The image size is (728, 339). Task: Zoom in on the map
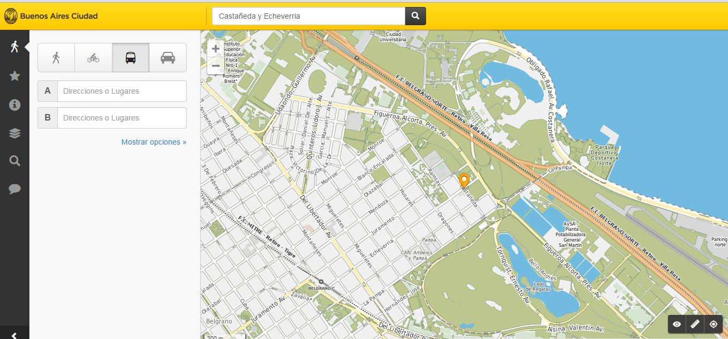(x=215, y=49)
